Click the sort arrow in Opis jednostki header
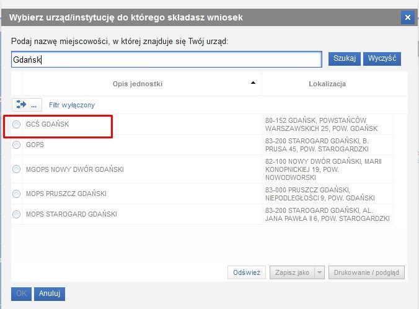 253,83
